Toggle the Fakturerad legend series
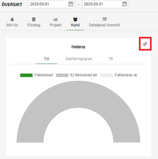Screen dimensions: 158x159 [x=37, y=75]
